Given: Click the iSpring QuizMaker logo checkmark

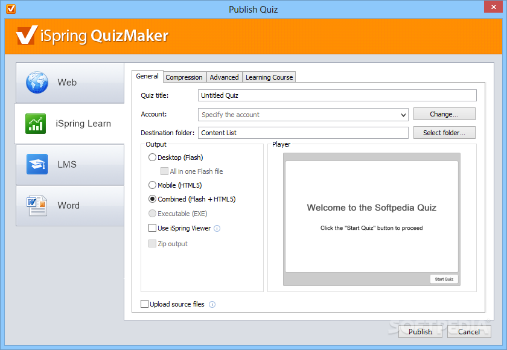Looking at the screenshot, I should (x=27, y=35).
